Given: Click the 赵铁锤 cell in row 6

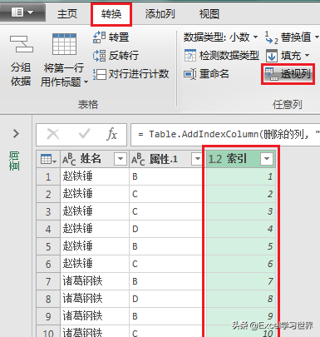Looking at the screenshot, I should pos(95,264).
